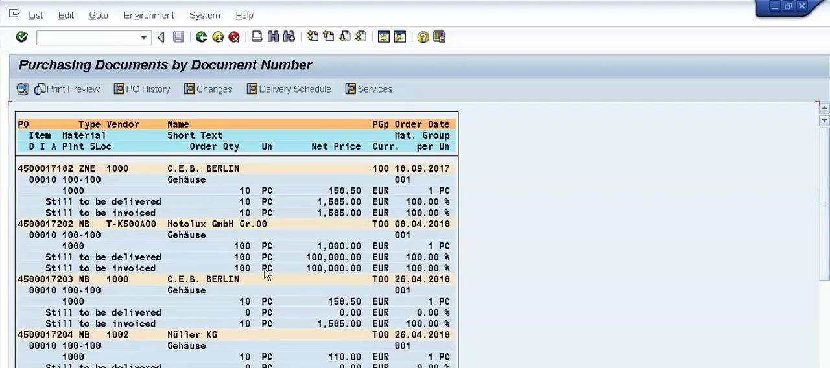This screenshot has width=830, height=368.
Task: Click the yellow Exit icon
Action: click(218, 37)
